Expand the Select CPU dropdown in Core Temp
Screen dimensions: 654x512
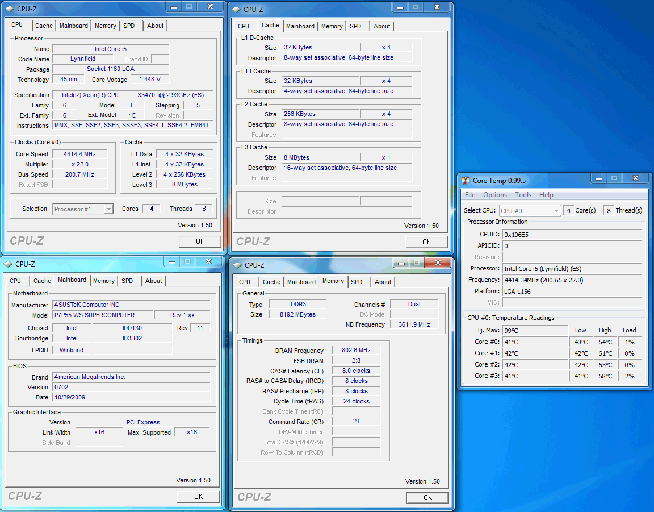tap(530, 210)
